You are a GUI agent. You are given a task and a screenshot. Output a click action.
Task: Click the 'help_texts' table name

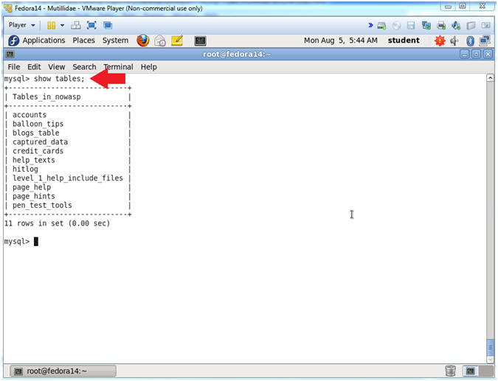pos(34,160)
